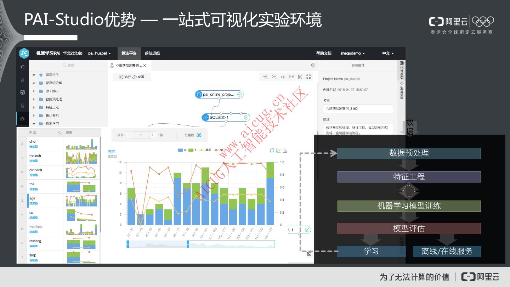
Task: Open the 帮助文档 link
Action: click(x=324, y=54)
